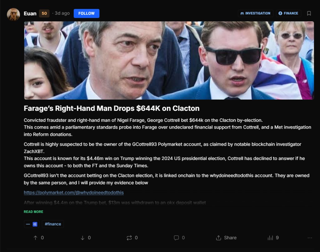Open the Share options
This screenshot has width=320, height=252.
226,238
